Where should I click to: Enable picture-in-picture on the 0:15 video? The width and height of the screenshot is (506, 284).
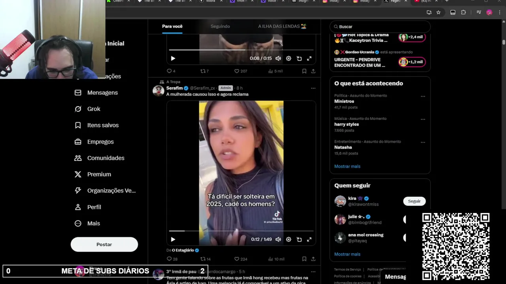coord(299,58)
